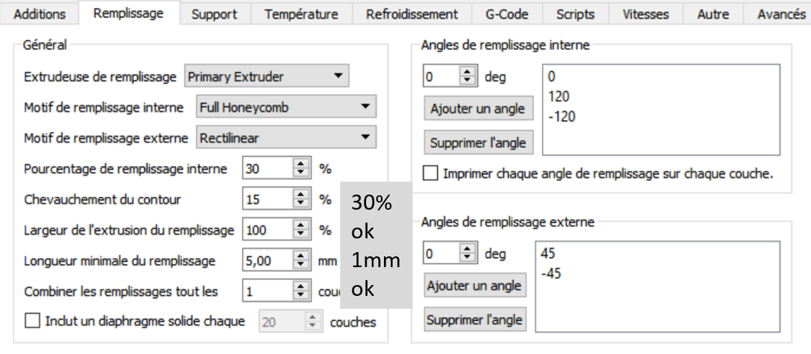The image size is (811, 354).
Task: Adjust Chevauchement du contour stepper
Action: (x=300, y=199)
